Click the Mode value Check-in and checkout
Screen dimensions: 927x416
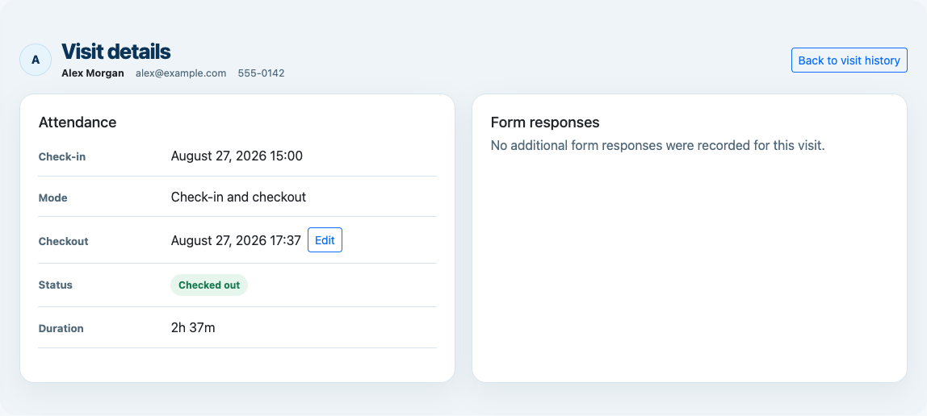click(x=238, y=197)
